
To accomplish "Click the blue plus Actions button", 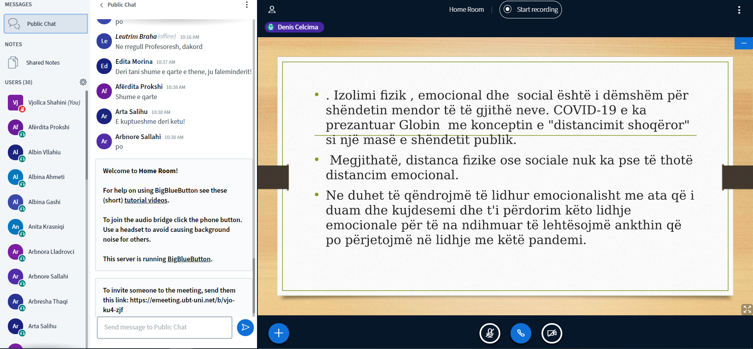I will [x=279, y=333].
